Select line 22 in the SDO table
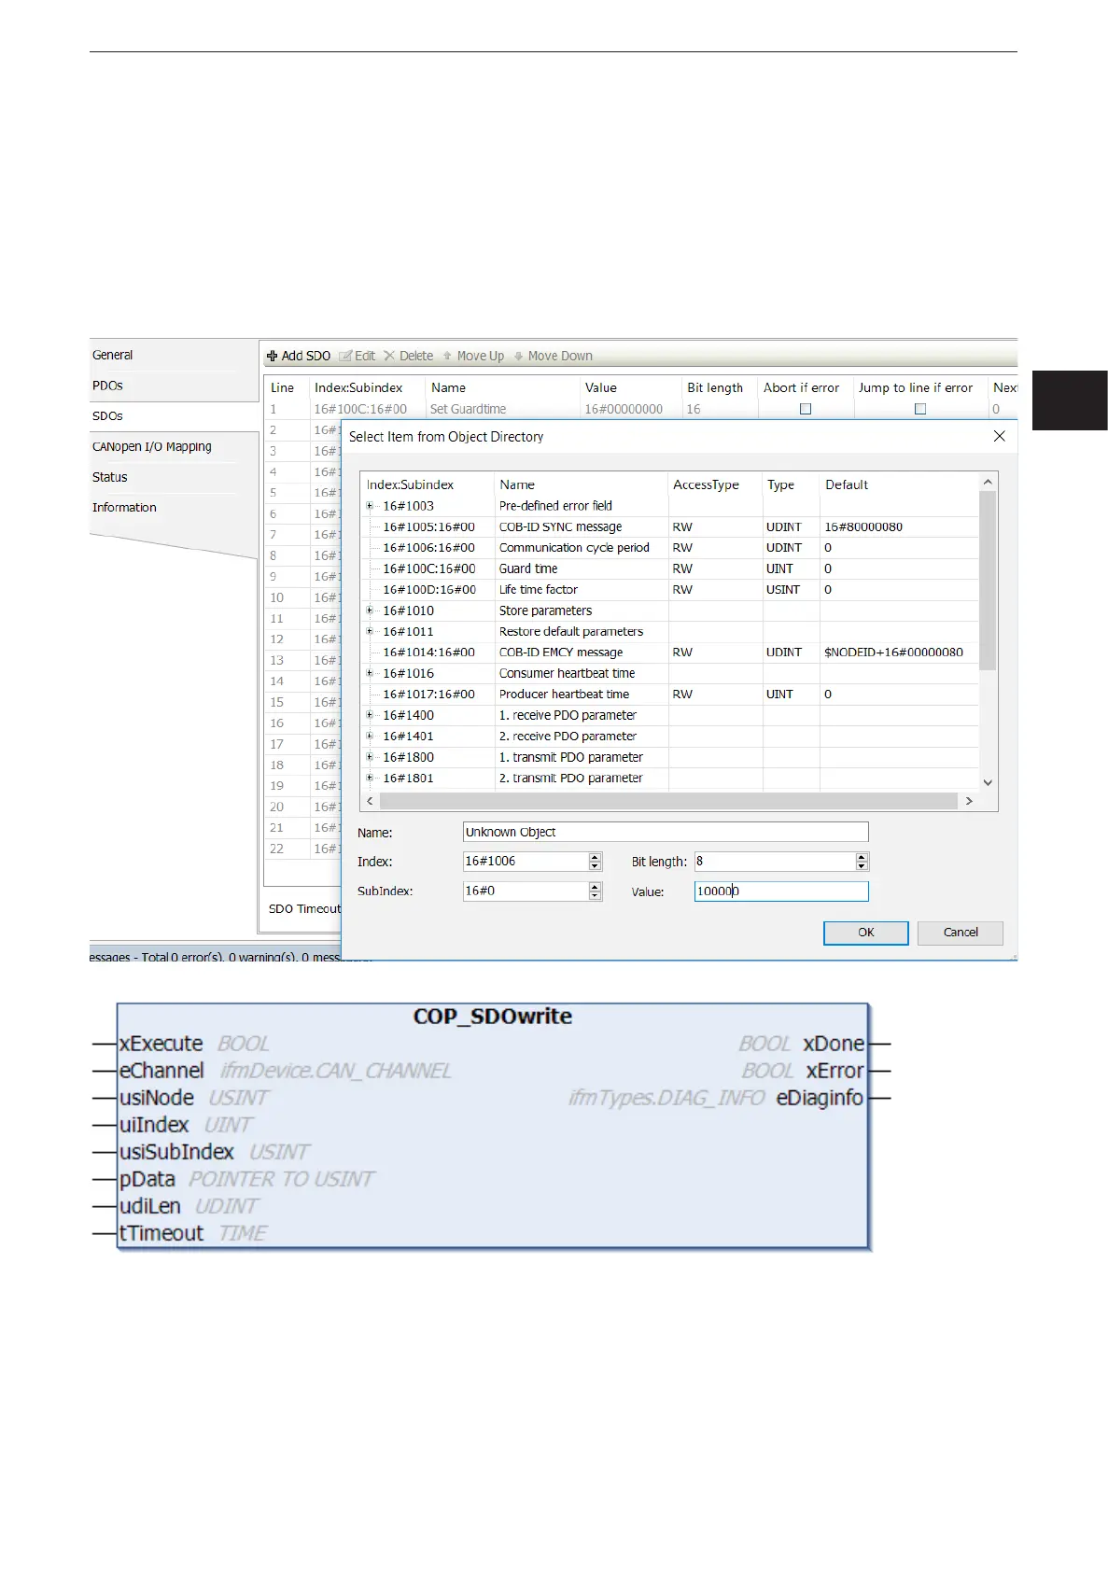The height and width of the screenshot is (1572, 1108). pyautogui.click(x=303, y=849)
